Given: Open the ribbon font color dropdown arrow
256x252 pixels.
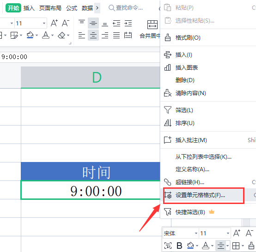Looking at the screenshot, I should [x=52, y=35].
